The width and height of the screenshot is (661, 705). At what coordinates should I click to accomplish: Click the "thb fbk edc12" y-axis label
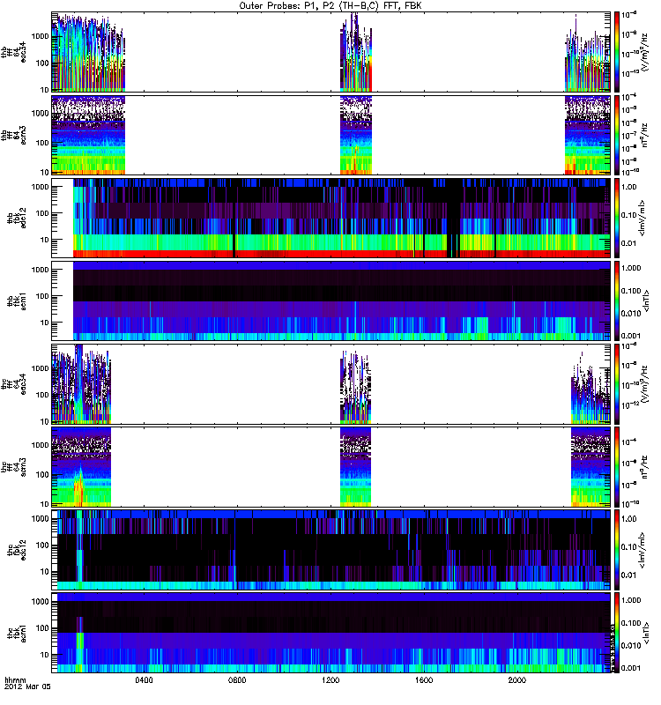(17, 218)
